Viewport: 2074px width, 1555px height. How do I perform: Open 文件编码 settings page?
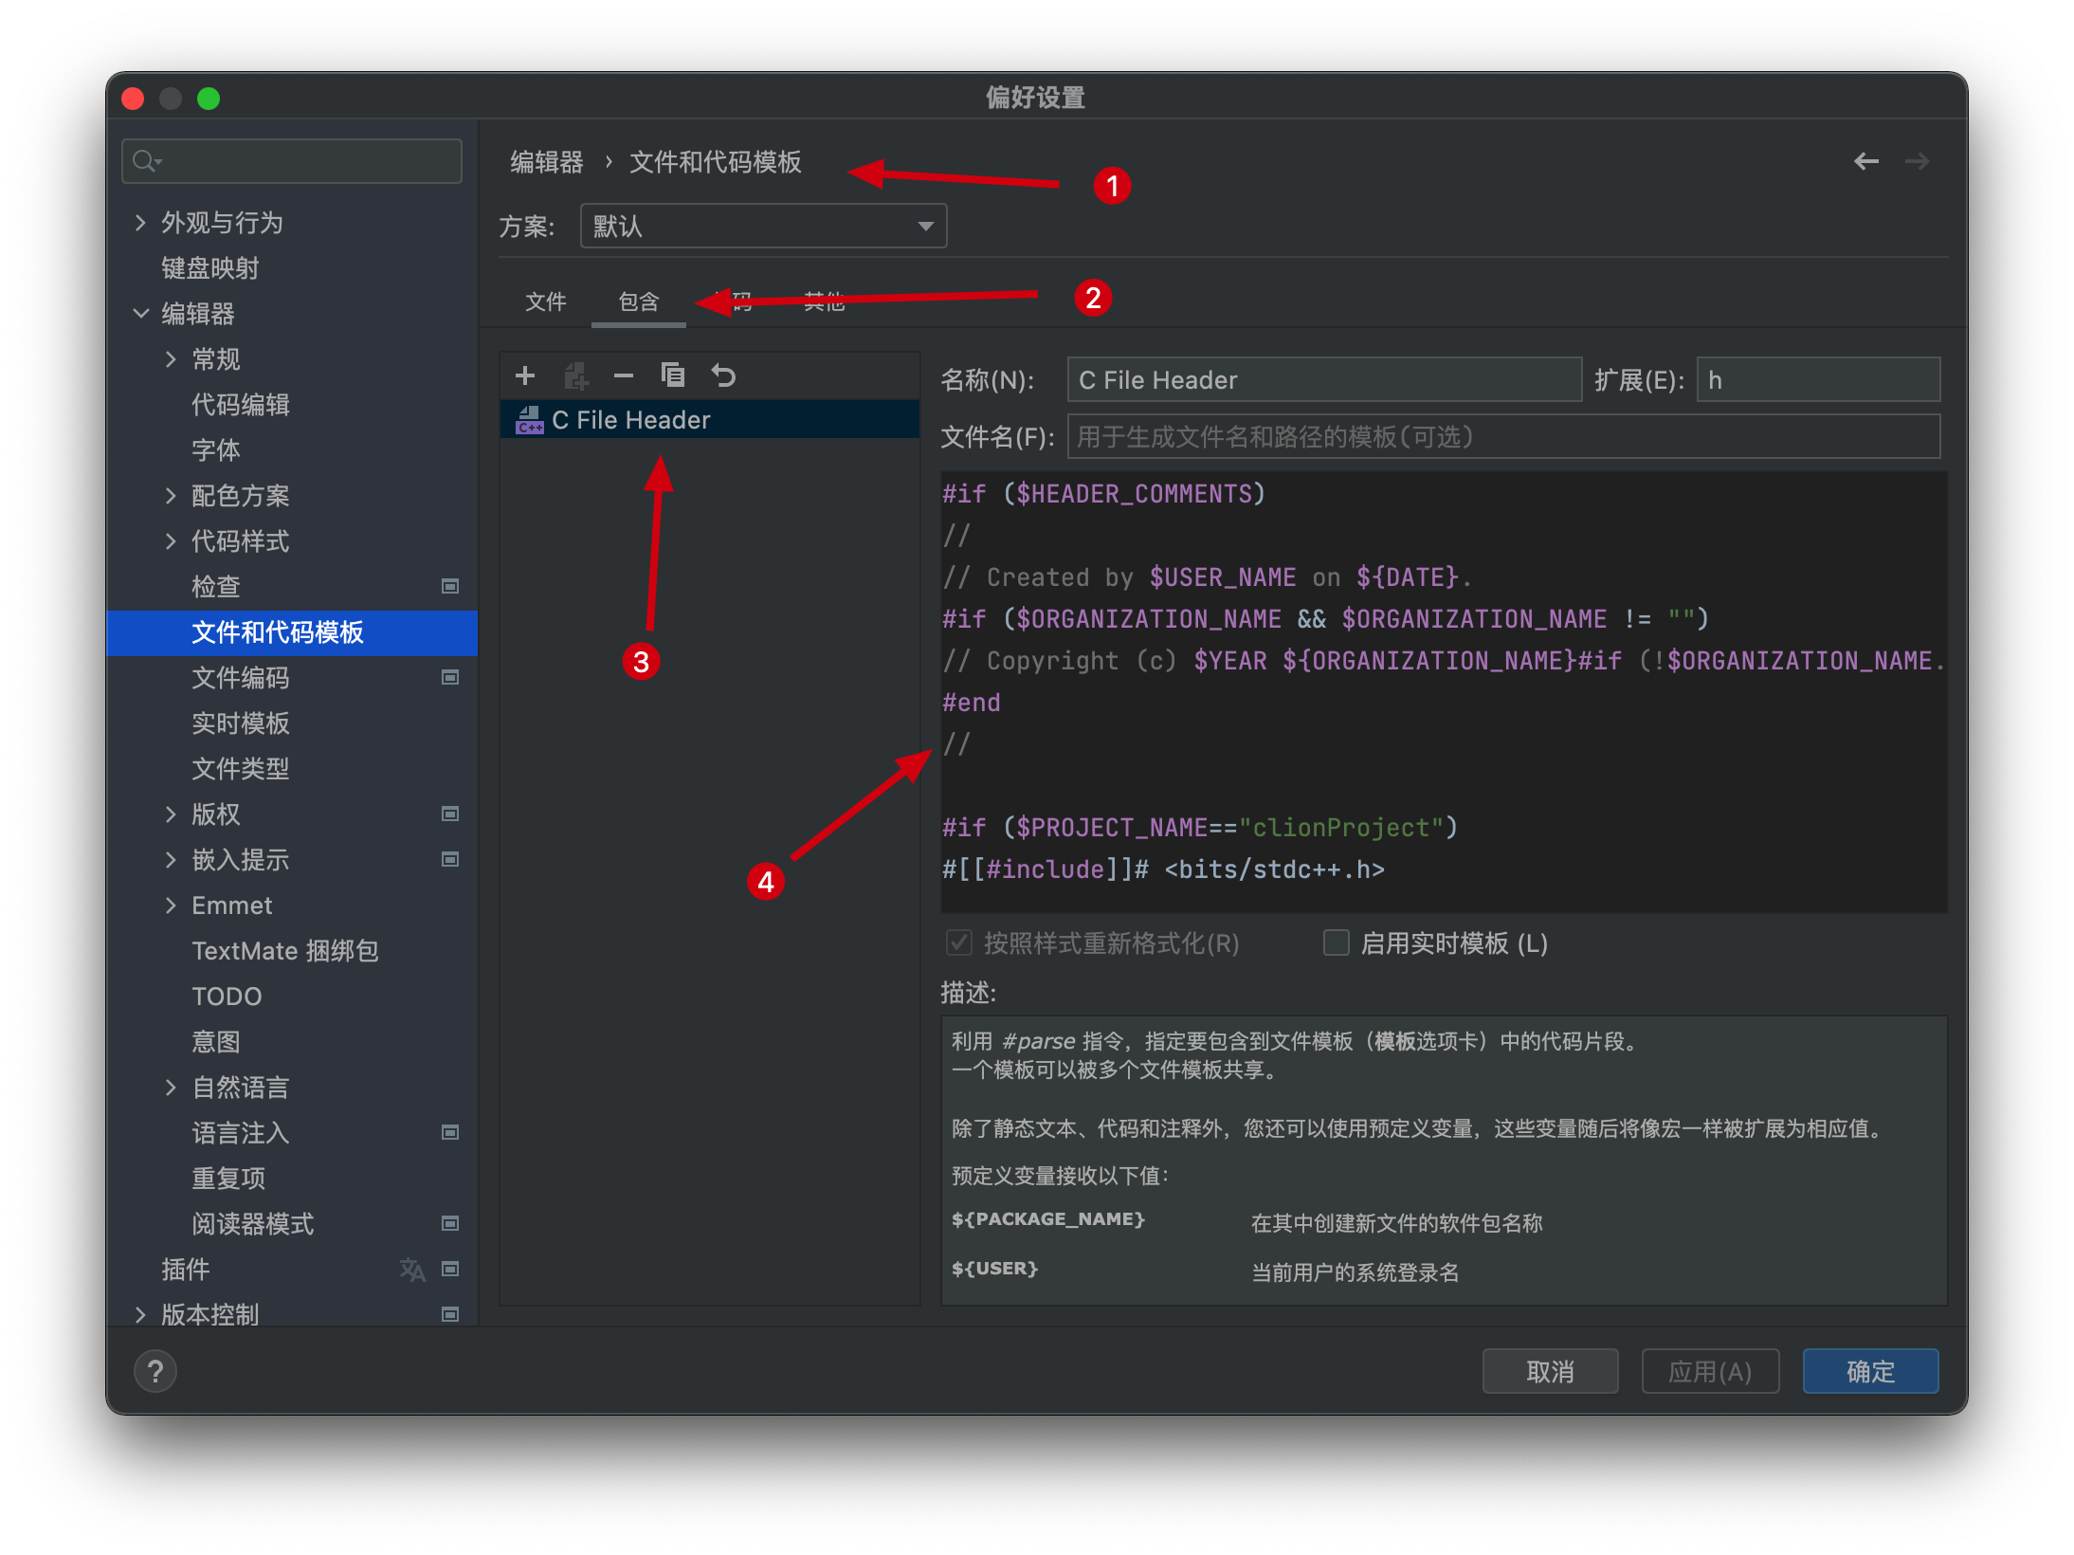[x=292, y=678]
